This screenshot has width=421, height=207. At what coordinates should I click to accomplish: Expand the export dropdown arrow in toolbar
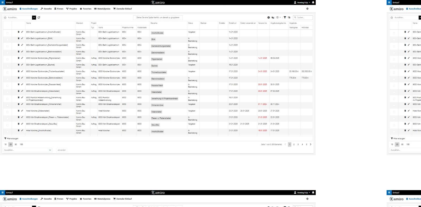[280, 17]
